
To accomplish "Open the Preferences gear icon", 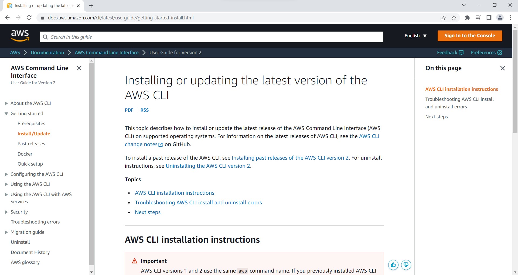I will click(x=500, y=52).
